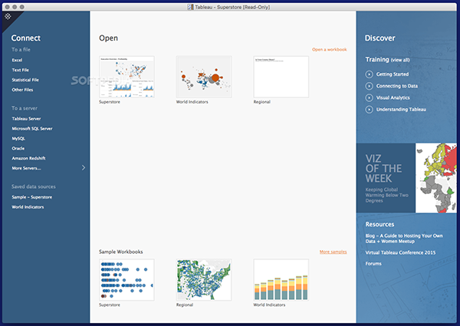Click the Superstore label under Sample Workbooks

click(110, 305)
